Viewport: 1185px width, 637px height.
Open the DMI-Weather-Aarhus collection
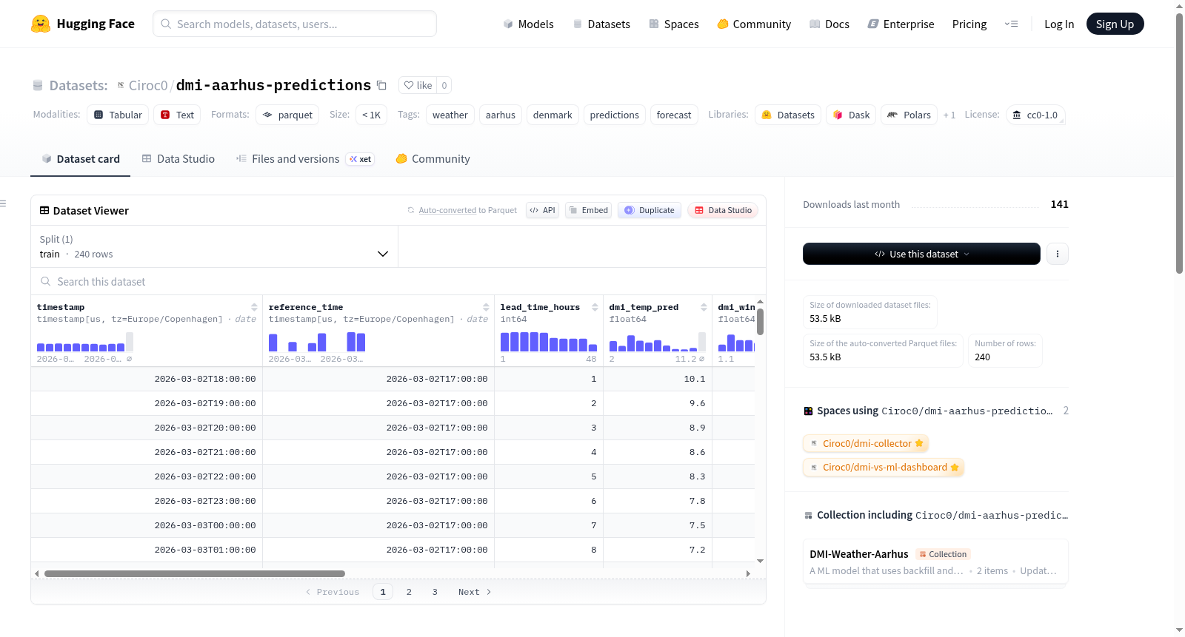coord(935,562)
